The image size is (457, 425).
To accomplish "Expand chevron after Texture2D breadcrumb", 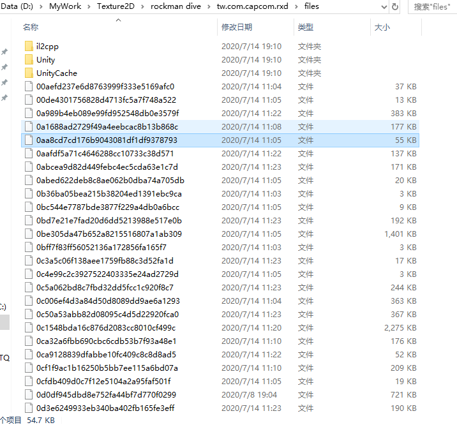I will (142, 6).
